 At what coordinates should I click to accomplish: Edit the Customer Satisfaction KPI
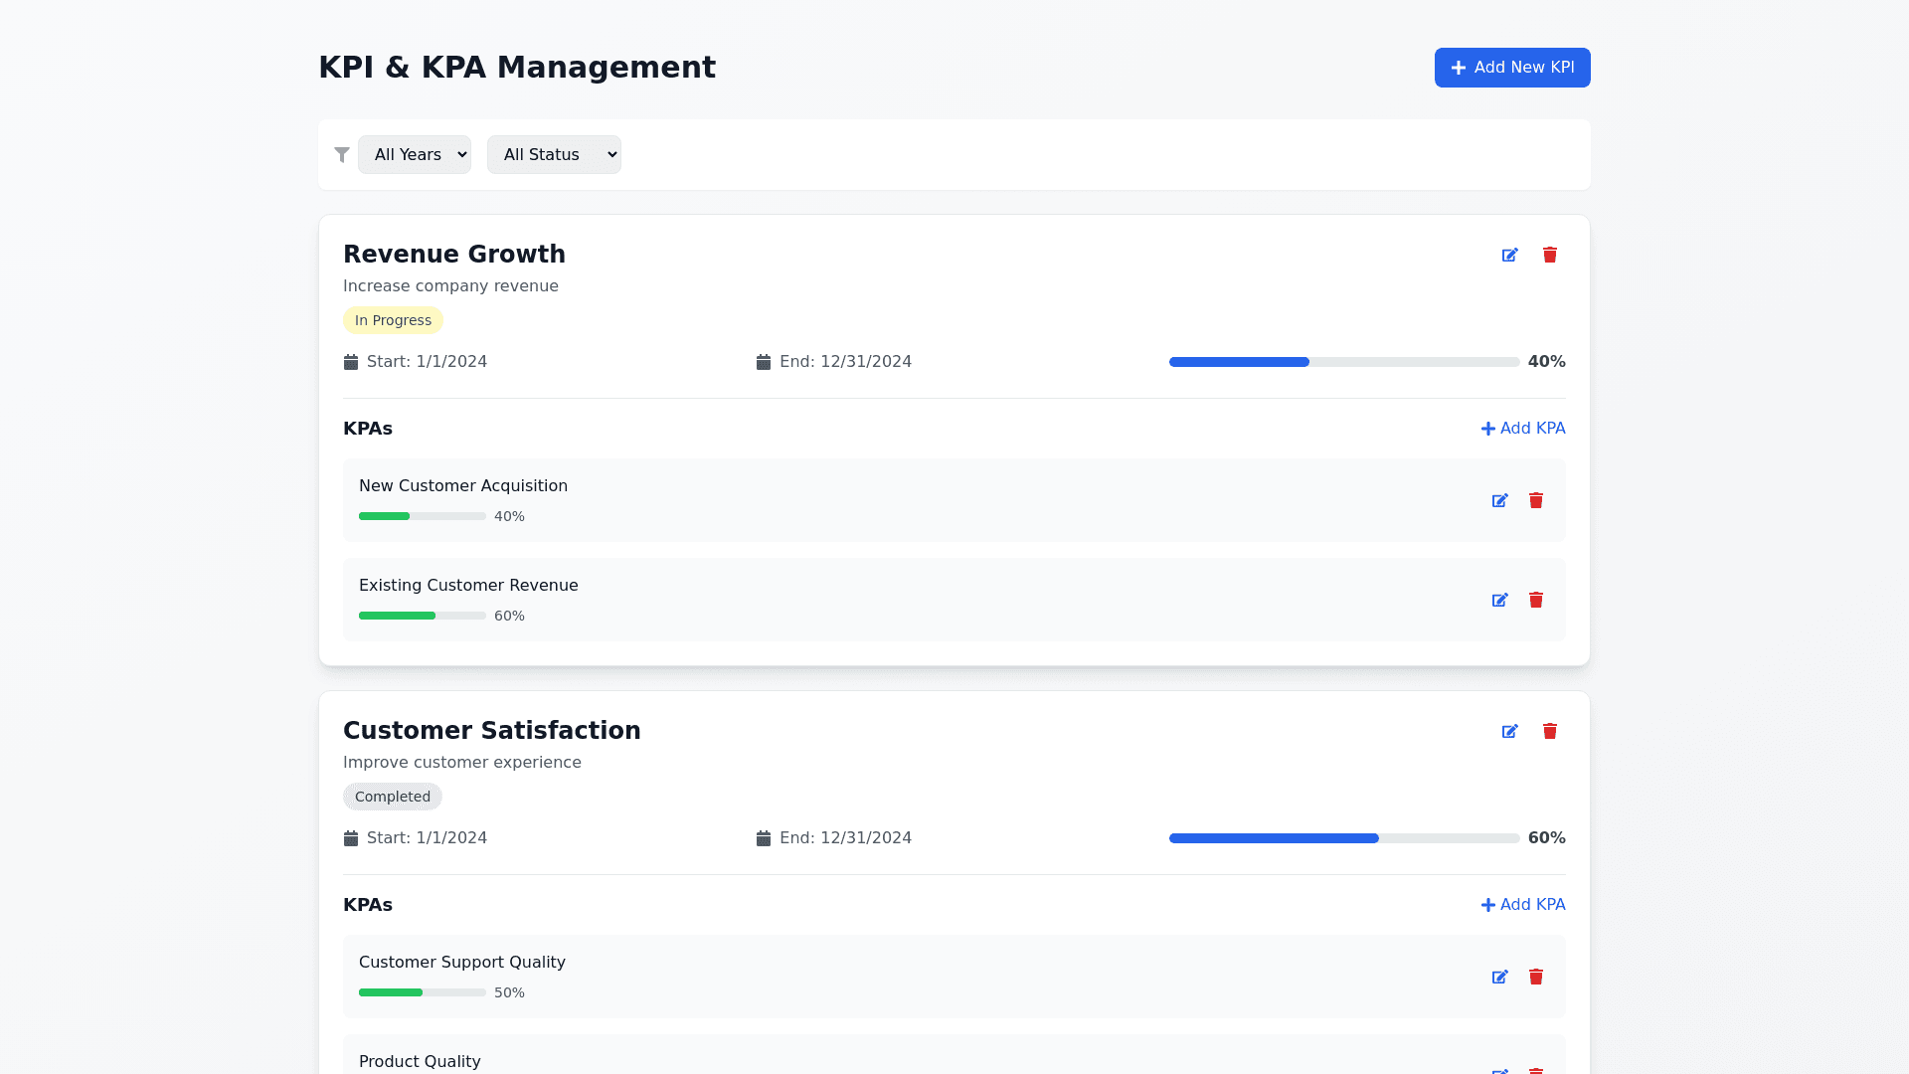(x=1509, y=732)
